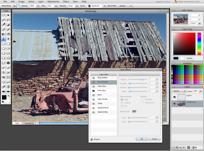The height and width of the screenshot is (151, 204).
Task: Select the Lasso tool
Action: [8, 20]
